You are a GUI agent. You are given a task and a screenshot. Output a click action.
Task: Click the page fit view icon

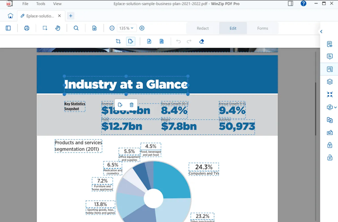point(94,28)
